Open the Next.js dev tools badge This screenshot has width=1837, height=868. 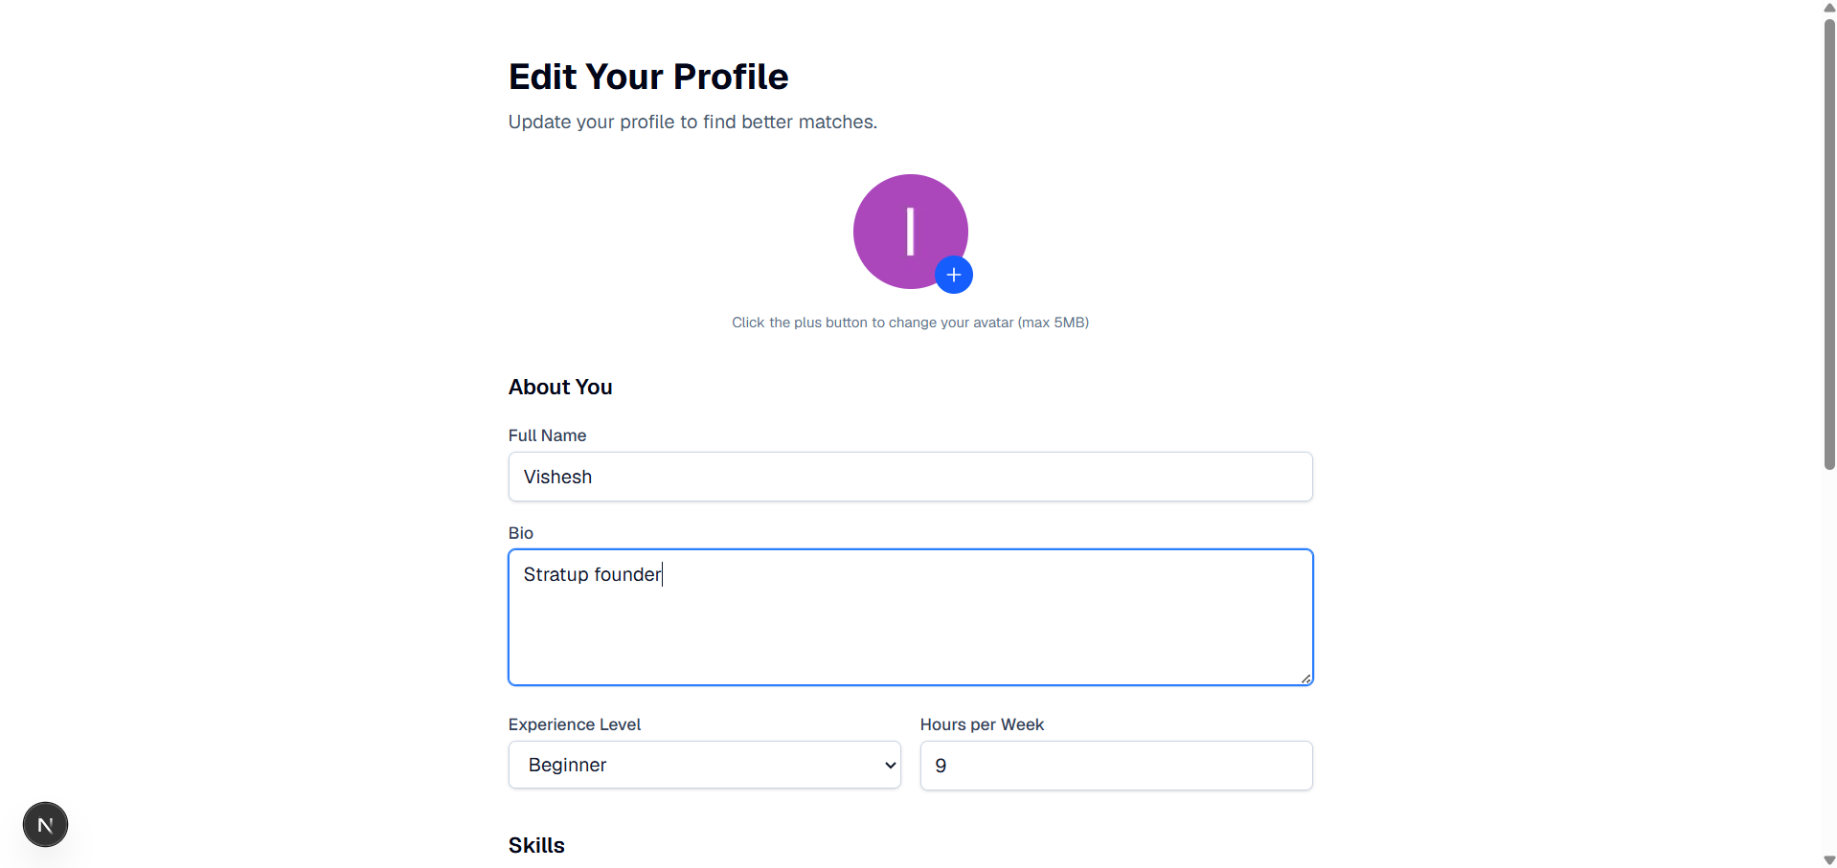[45, 824]
